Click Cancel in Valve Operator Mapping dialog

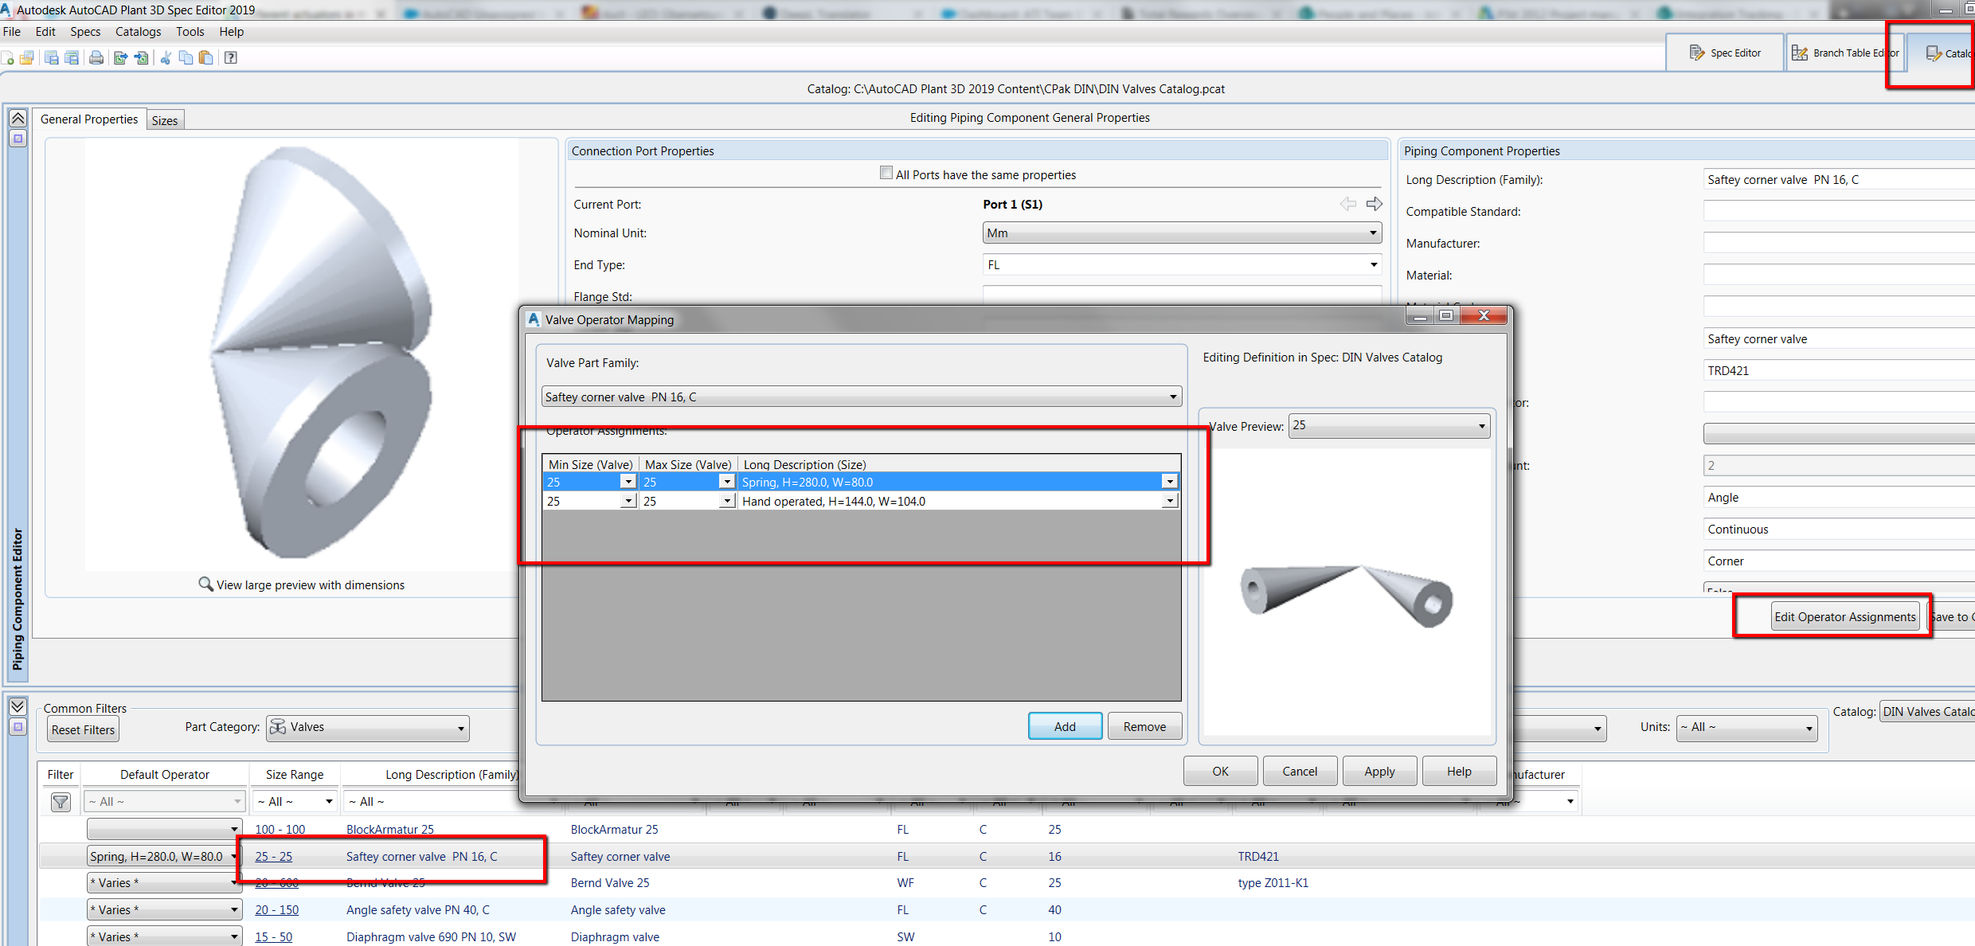1300,771
